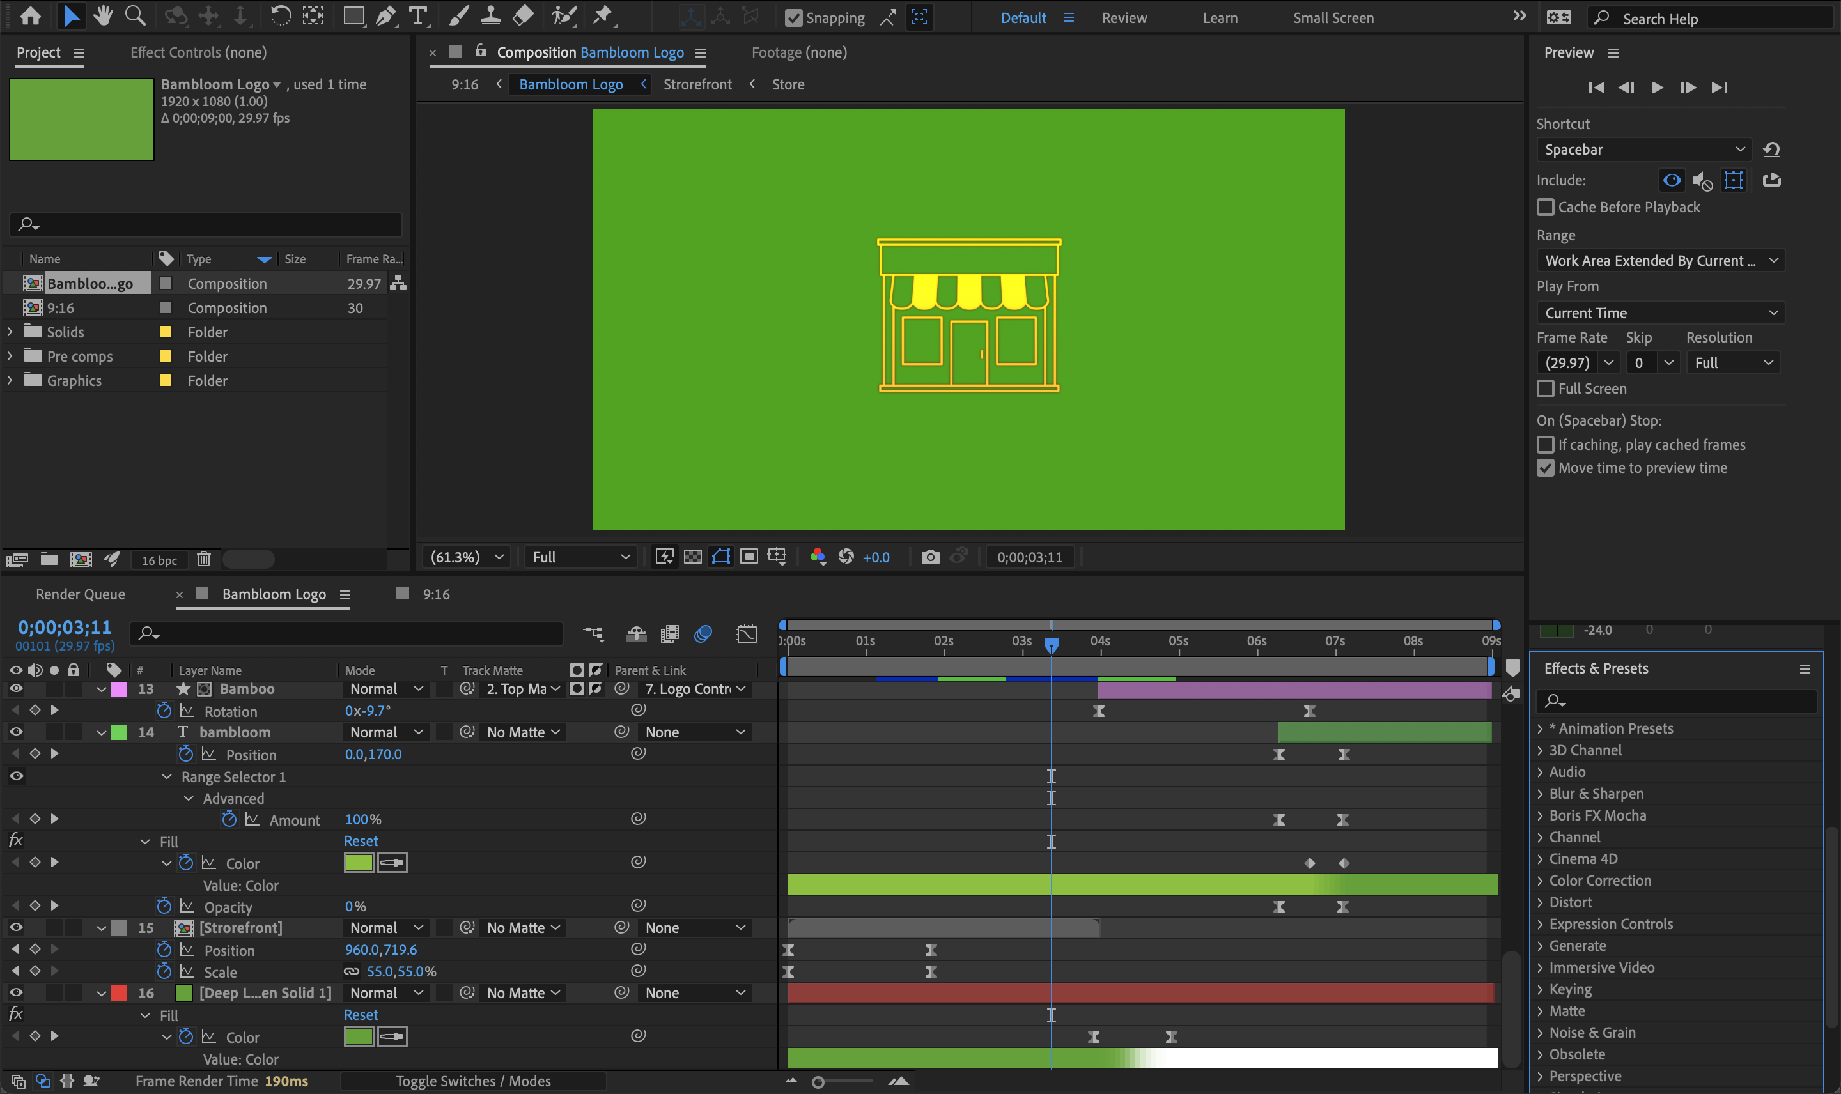1841x1094 pixels.
Task: Open the Deep Green Solid Fill color swatch
Action: 359,1036
